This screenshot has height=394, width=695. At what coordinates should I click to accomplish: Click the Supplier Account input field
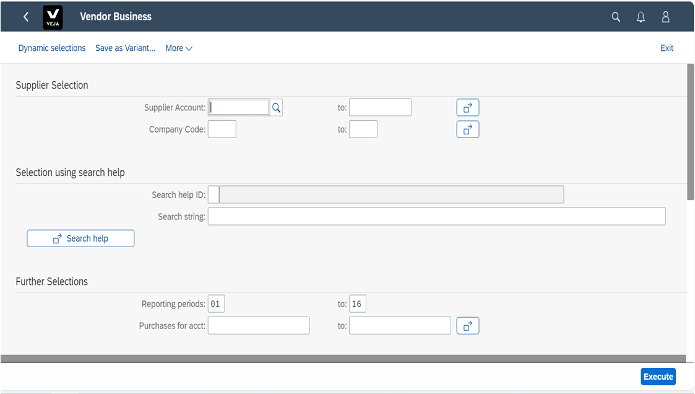tap(238, 107)
